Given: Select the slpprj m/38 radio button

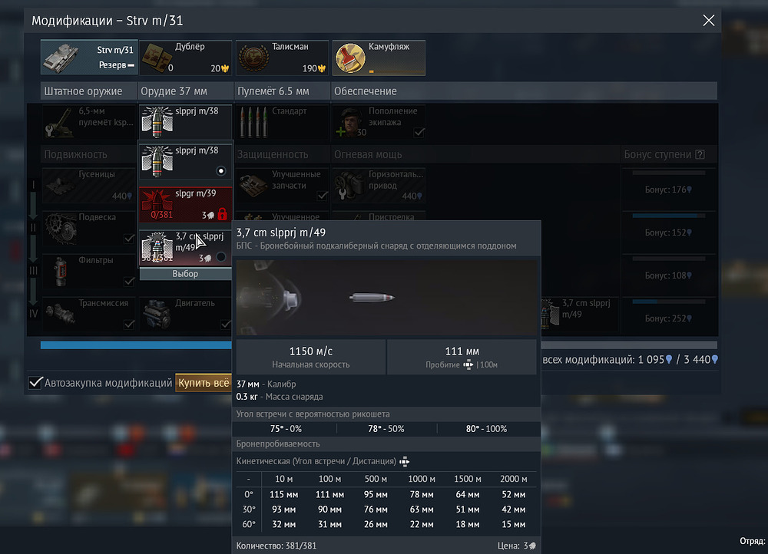Looking at the screenshot, I should tap(221, 170).
